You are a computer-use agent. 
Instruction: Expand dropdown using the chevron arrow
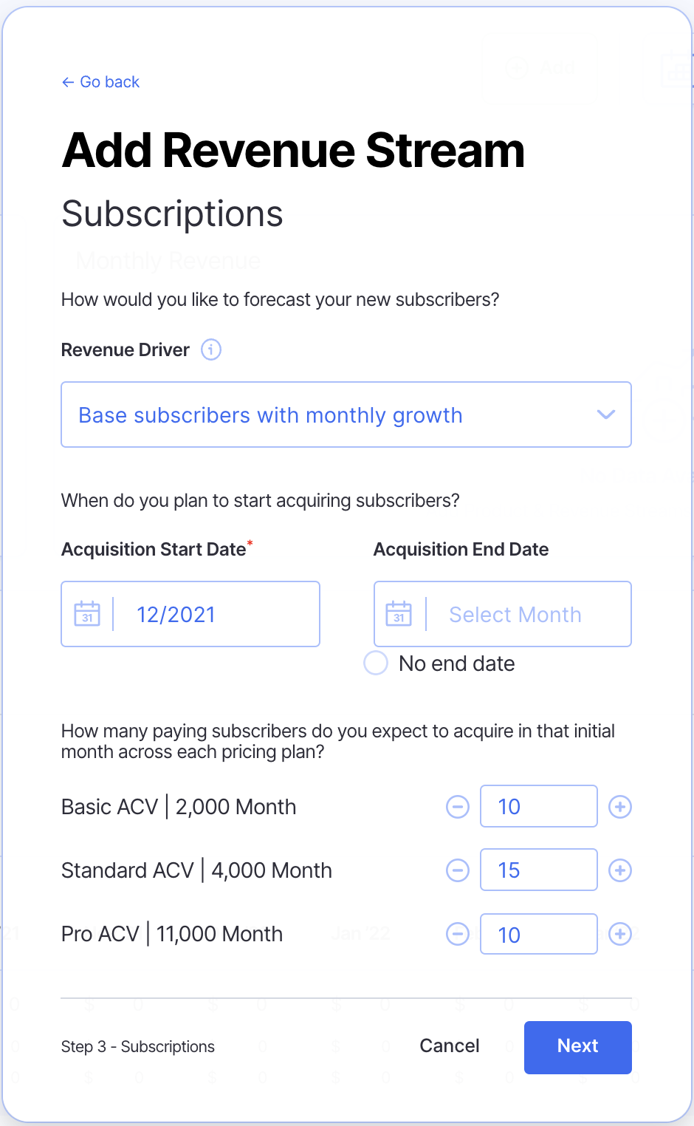(x=606, y=414)
